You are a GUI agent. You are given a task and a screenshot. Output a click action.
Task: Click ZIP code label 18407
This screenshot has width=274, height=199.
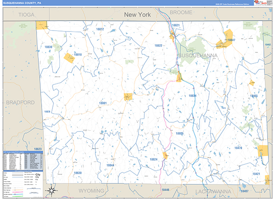[x=244, y=191]
